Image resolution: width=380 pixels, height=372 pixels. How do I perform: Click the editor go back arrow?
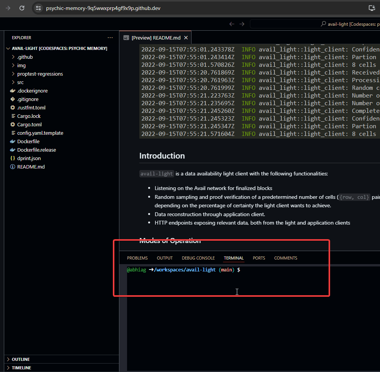pos(232,24)
